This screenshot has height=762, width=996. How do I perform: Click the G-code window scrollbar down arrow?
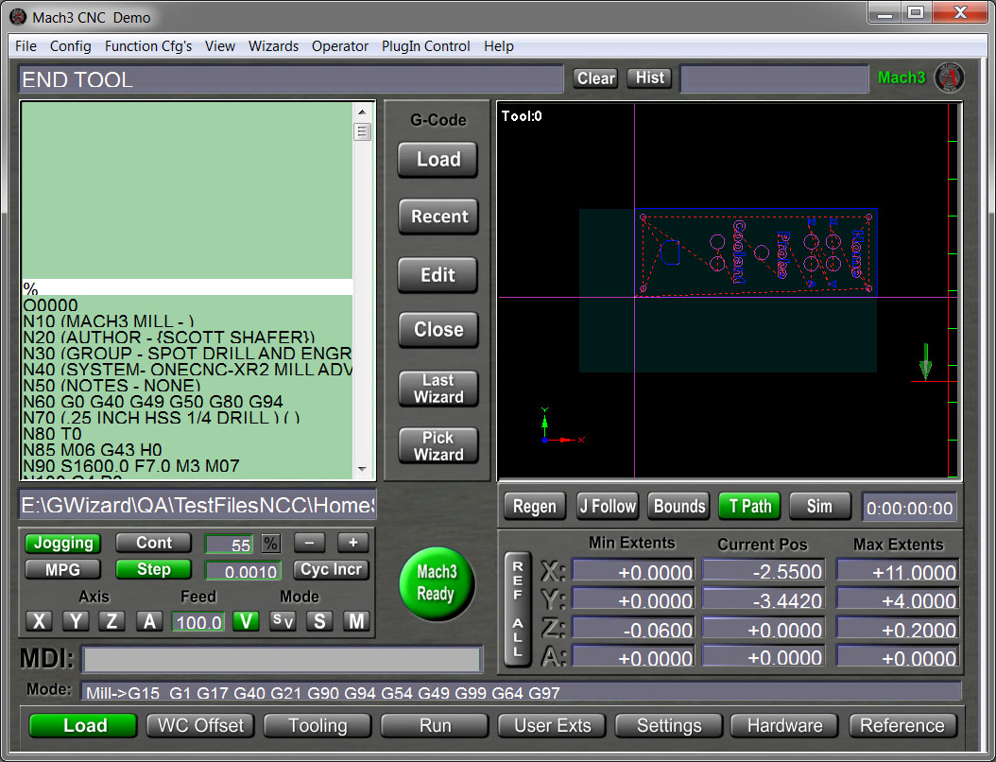(361, 469)
